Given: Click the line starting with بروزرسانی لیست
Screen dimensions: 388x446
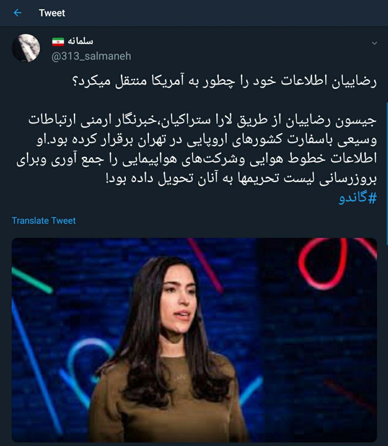Looking at the screenshot, I should [241, 179].
